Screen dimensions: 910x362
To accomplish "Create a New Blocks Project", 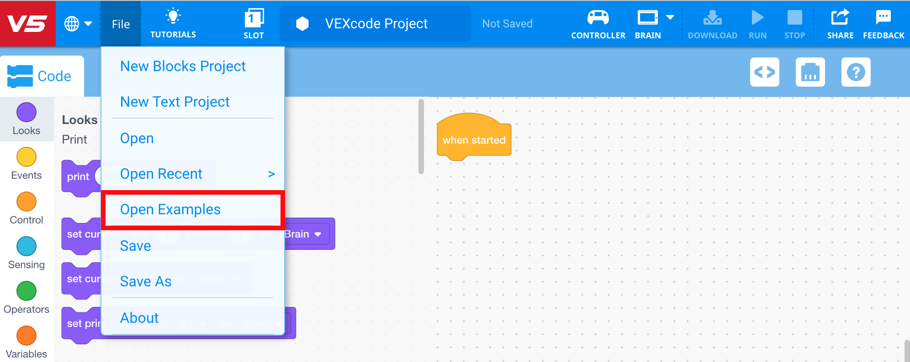I will pyautogui.click(x=183, y=66).
